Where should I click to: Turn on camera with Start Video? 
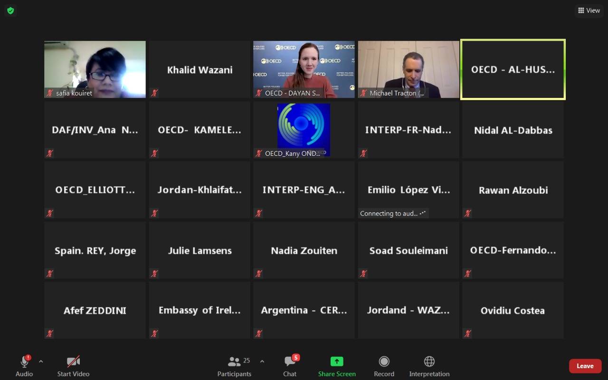[73, 362]
